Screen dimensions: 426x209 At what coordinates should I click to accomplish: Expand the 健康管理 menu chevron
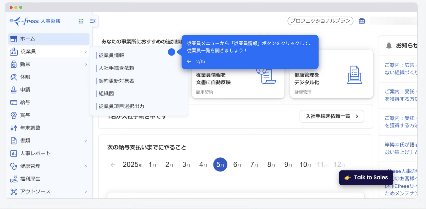[86, 166]
